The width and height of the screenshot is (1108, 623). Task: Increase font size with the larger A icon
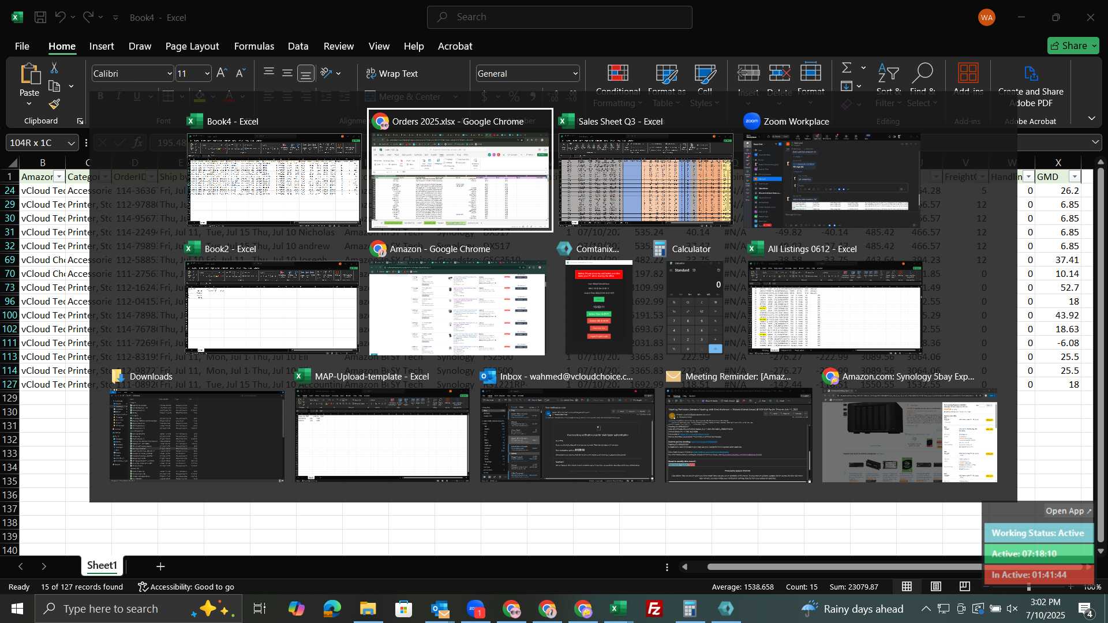click(x=222, y=73)
